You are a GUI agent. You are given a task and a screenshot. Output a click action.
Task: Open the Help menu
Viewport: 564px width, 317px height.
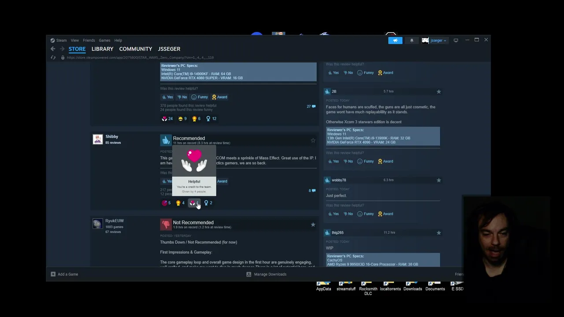pos(118,41)
